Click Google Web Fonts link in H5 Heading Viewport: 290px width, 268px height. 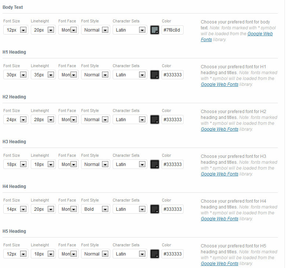coord(220,264)
